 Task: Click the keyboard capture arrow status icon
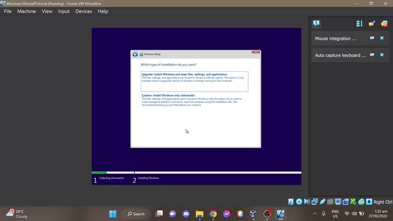click(369, 202)
